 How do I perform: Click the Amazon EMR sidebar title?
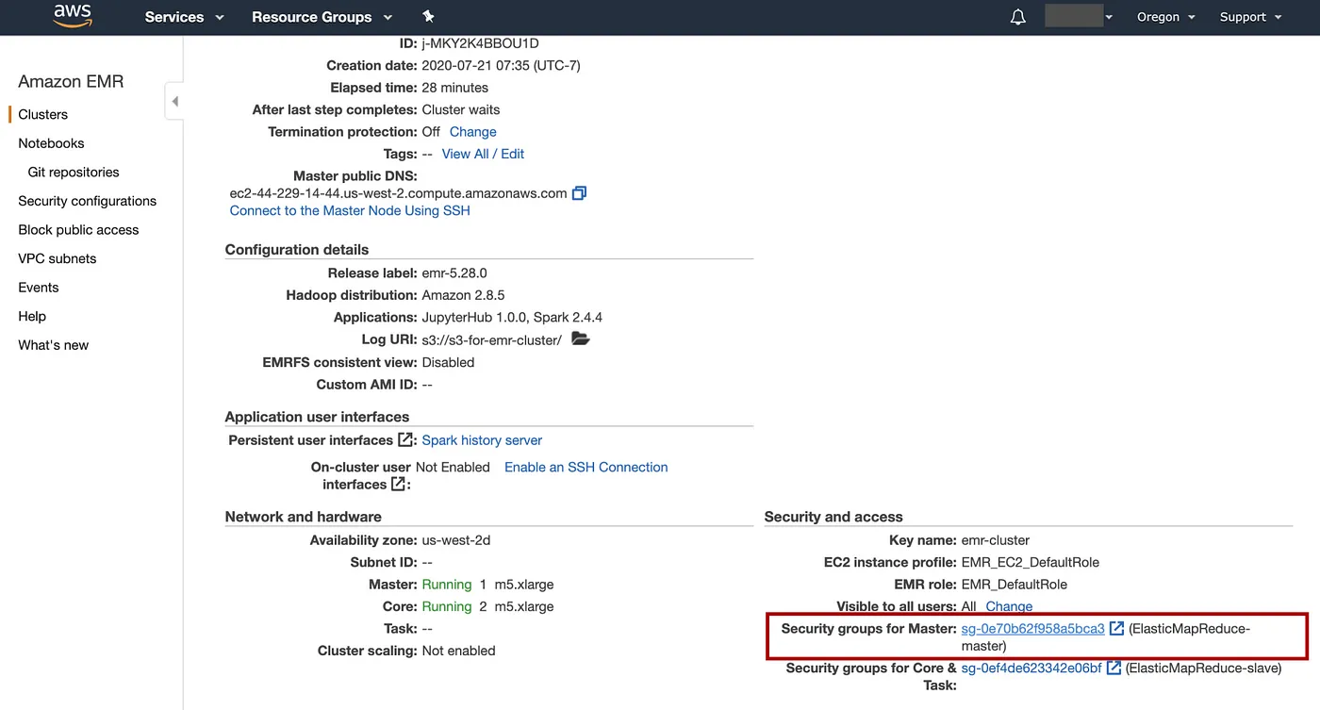point(71,81)
